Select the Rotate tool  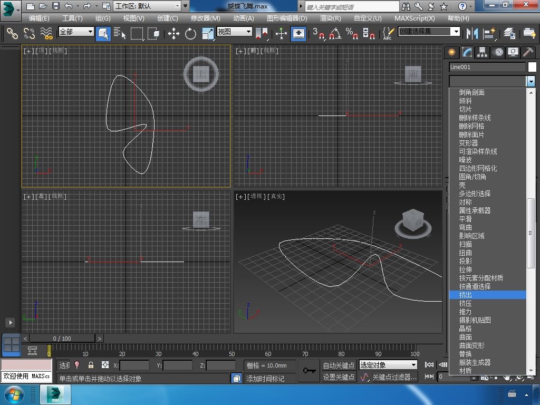coord(190,33)
